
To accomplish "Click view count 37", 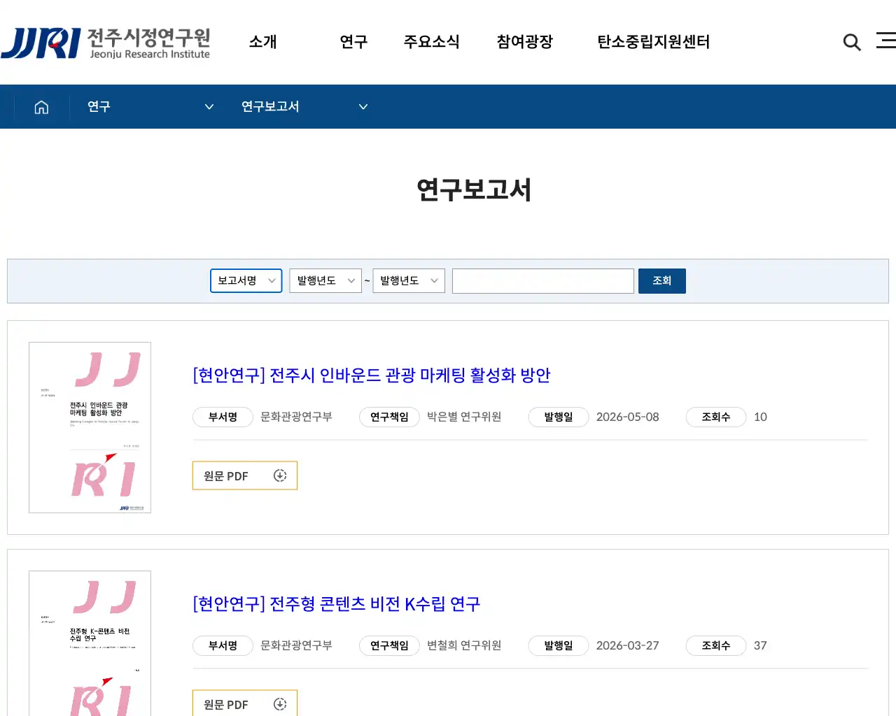I will point(760,645).
